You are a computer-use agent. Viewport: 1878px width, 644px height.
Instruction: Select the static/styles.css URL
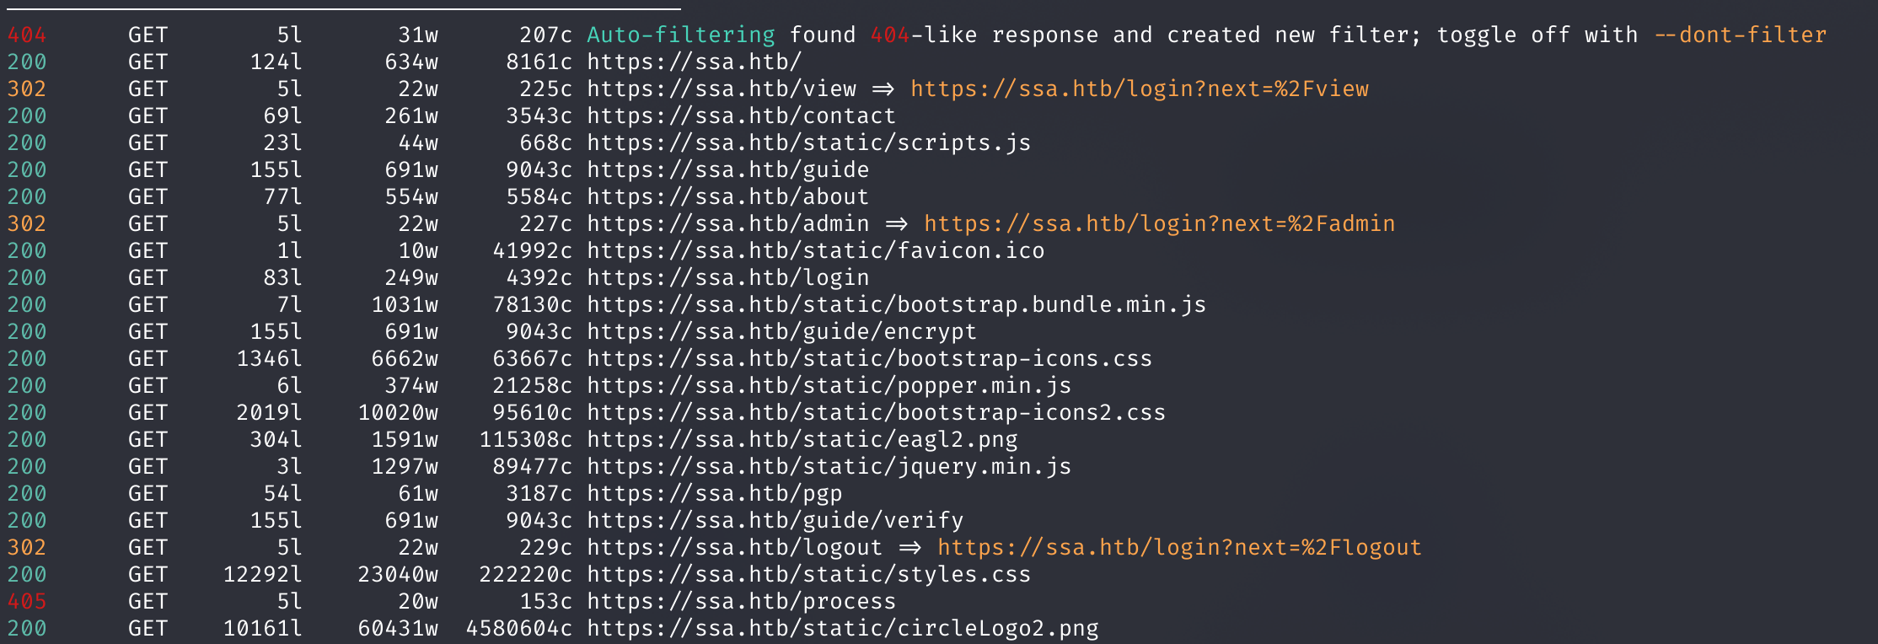[809, 575]
